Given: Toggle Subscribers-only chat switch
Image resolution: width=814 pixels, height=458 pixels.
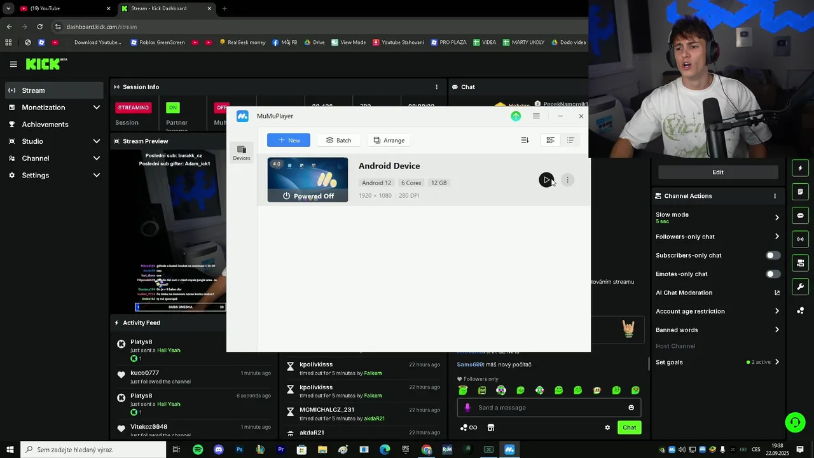Looking at the screenshot, I should pos(773,255).
